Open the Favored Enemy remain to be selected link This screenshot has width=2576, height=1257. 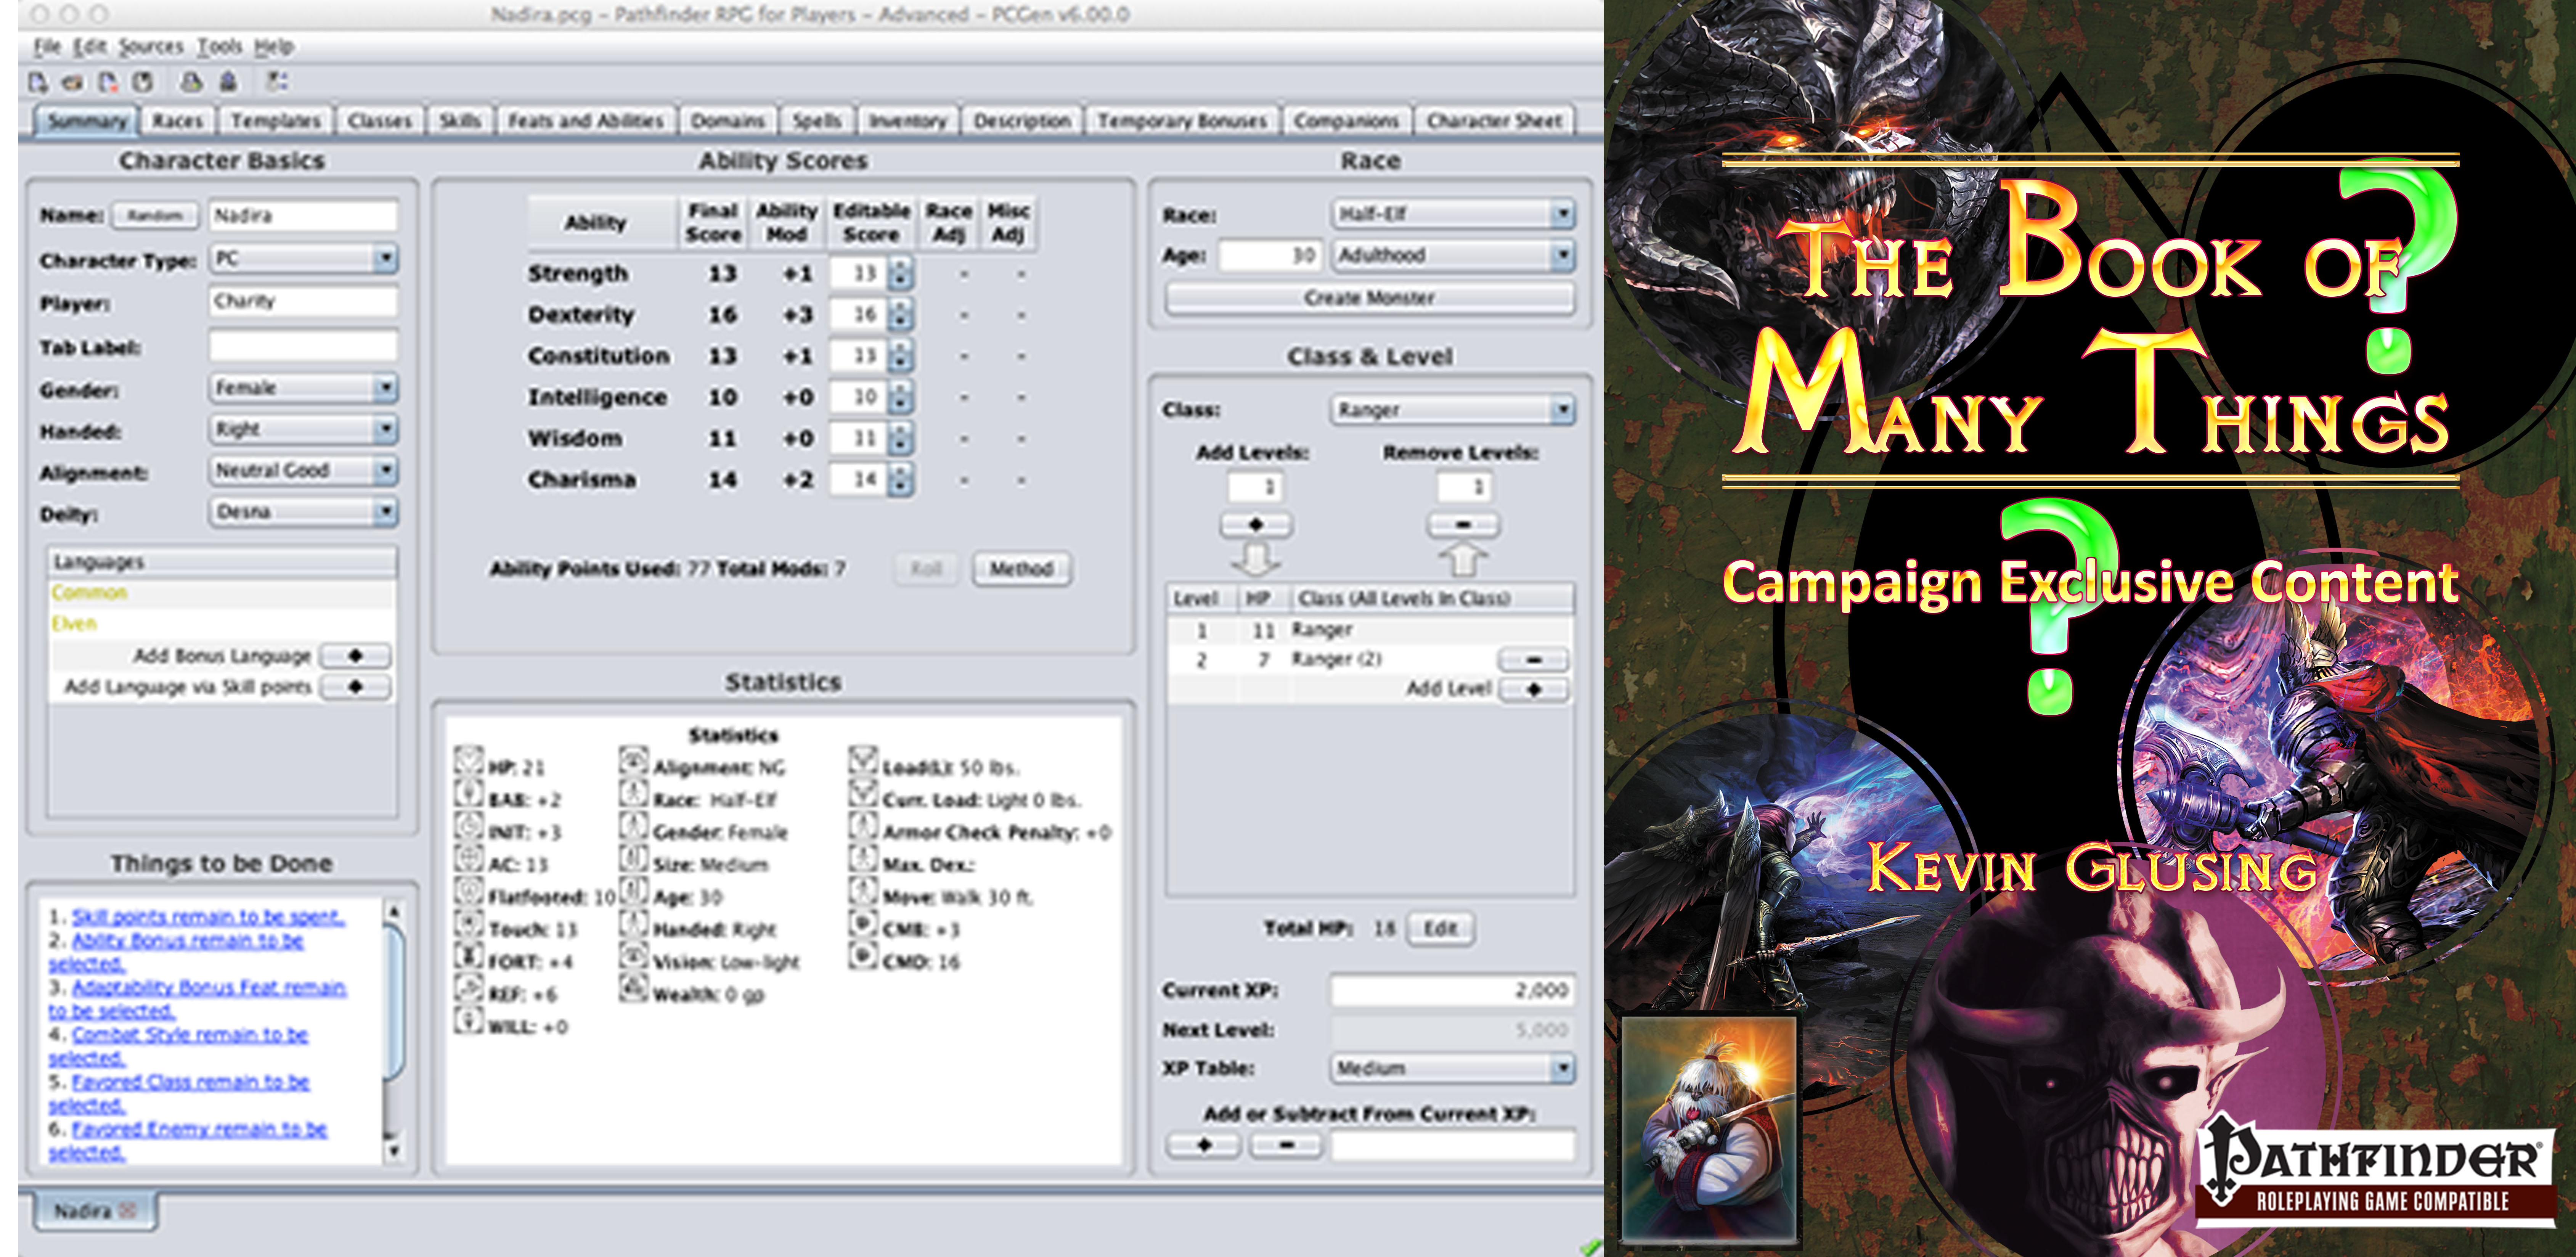[188, 1141]
